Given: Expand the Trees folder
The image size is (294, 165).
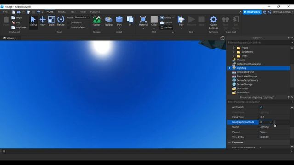Looking at the screenshot, I should tap(234, 56).
